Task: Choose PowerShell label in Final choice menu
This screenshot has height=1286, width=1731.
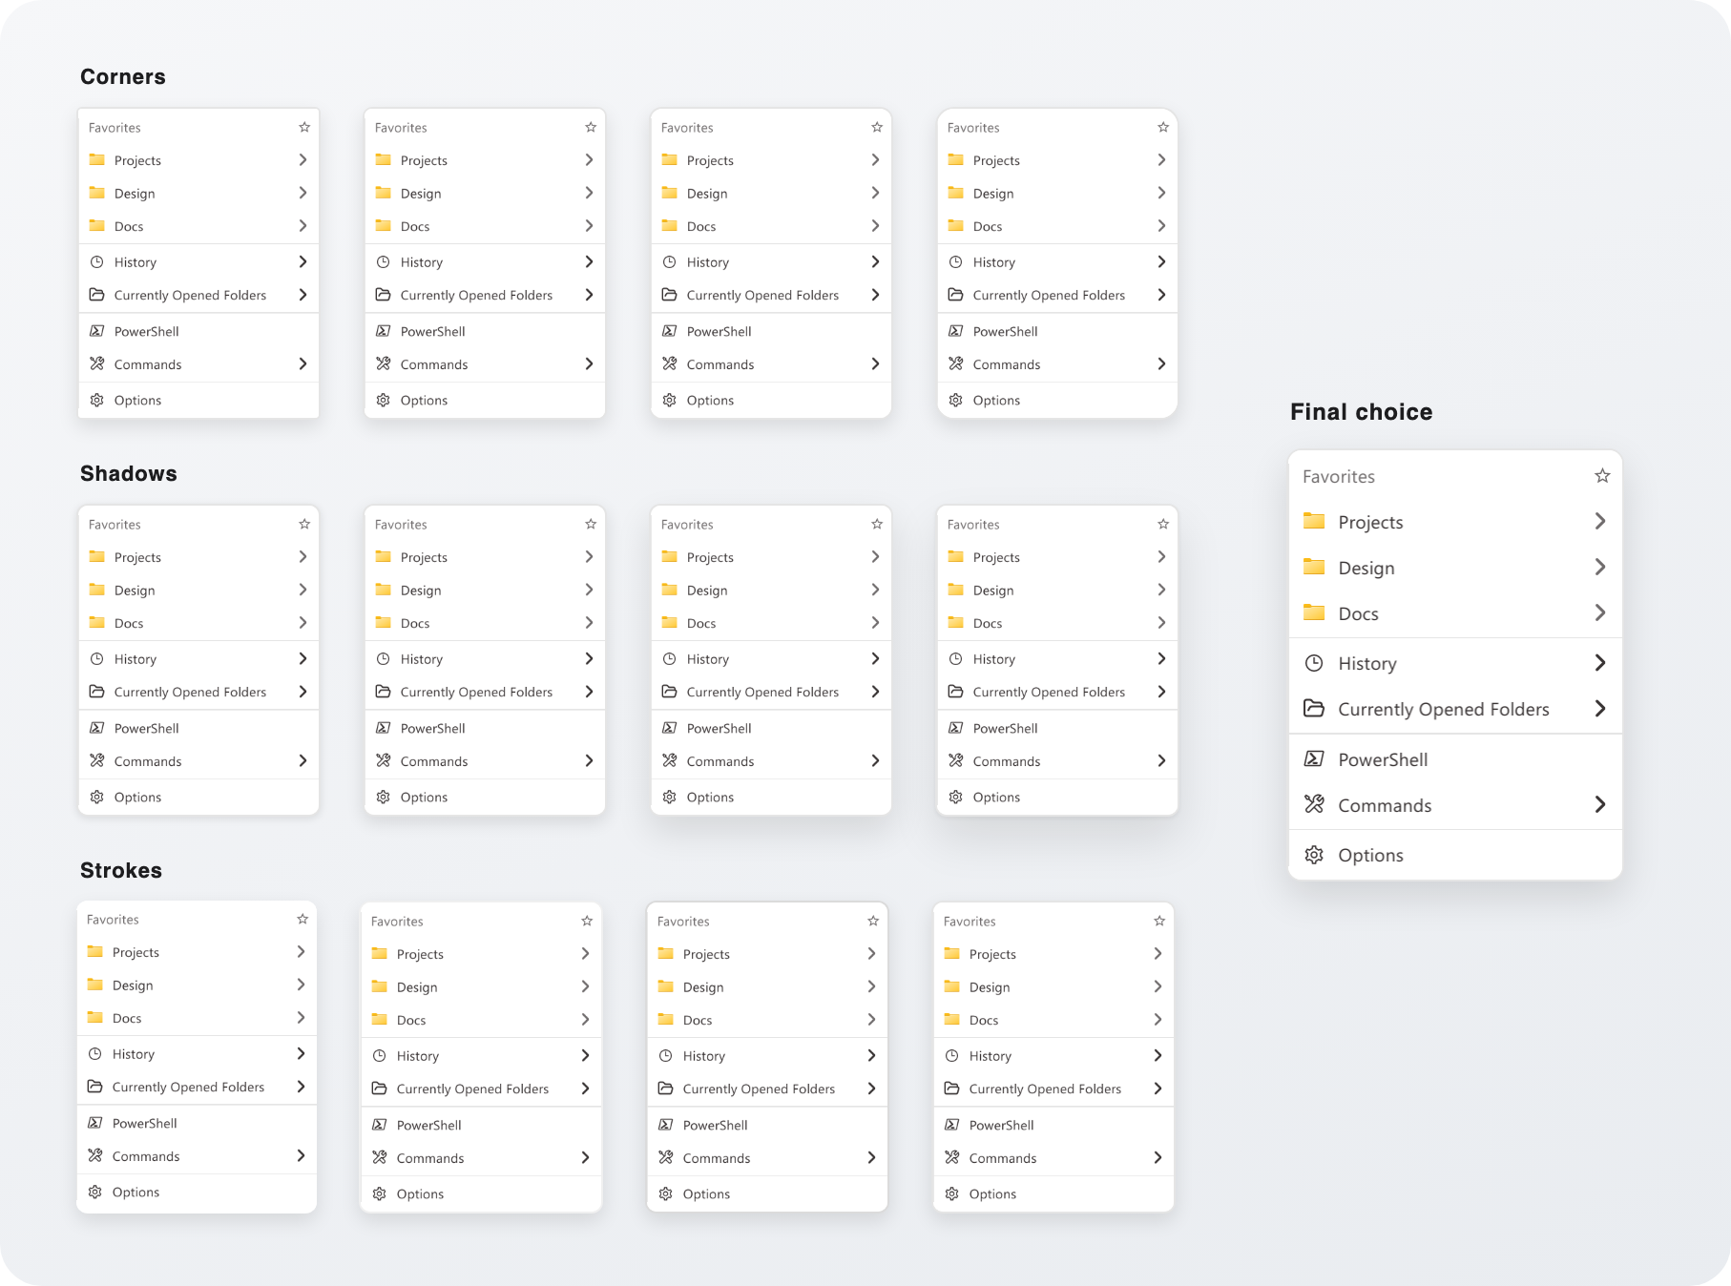Action: (1383, 760)
